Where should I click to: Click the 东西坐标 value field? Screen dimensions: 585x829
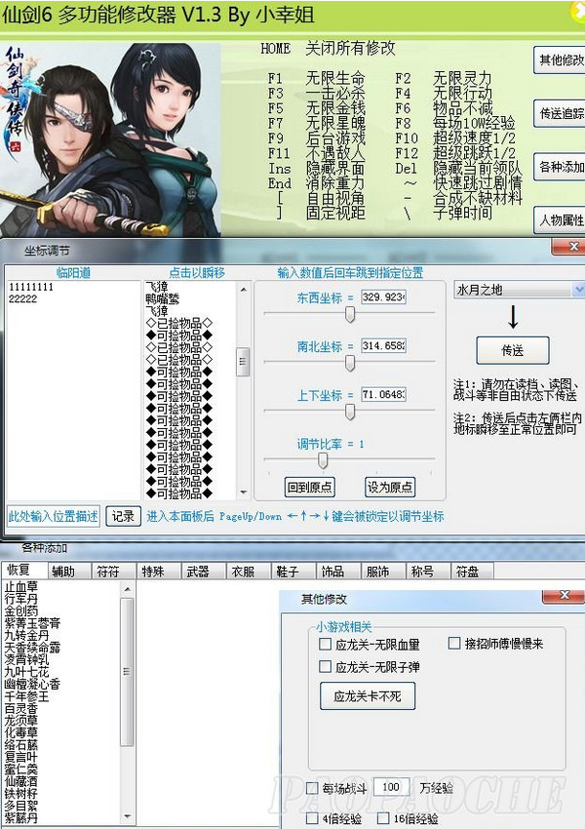(383, 297)
